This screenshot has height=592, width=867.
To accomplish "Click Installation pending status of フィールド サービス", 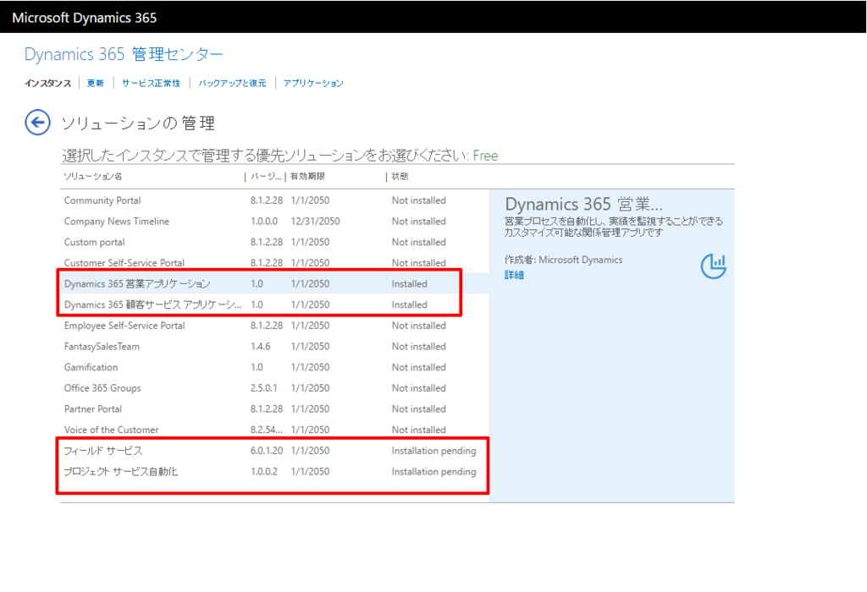I will 433,451.
